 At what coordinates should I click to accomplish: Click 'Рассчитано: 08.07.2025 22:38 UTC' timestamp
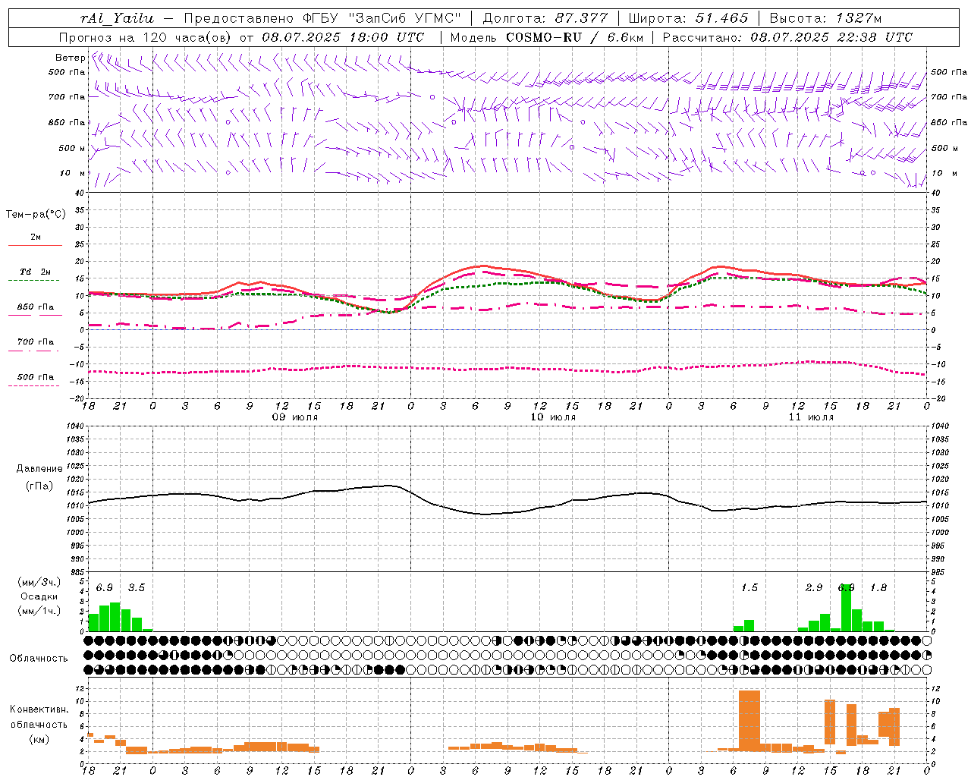click(x=787, y=37)
